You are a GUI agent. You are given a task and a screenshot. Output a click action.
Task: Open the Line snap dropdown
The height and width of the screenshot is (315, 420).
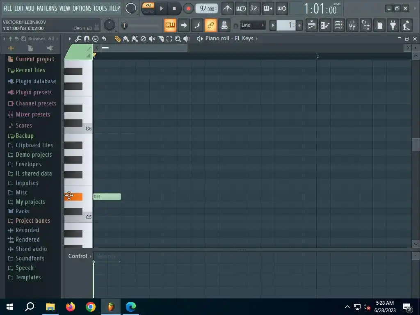[253, 25]
